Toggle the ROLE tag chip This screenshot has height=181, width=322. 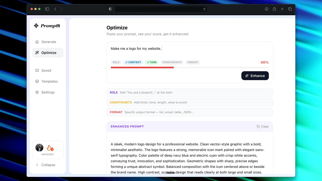tap(116, 62)
